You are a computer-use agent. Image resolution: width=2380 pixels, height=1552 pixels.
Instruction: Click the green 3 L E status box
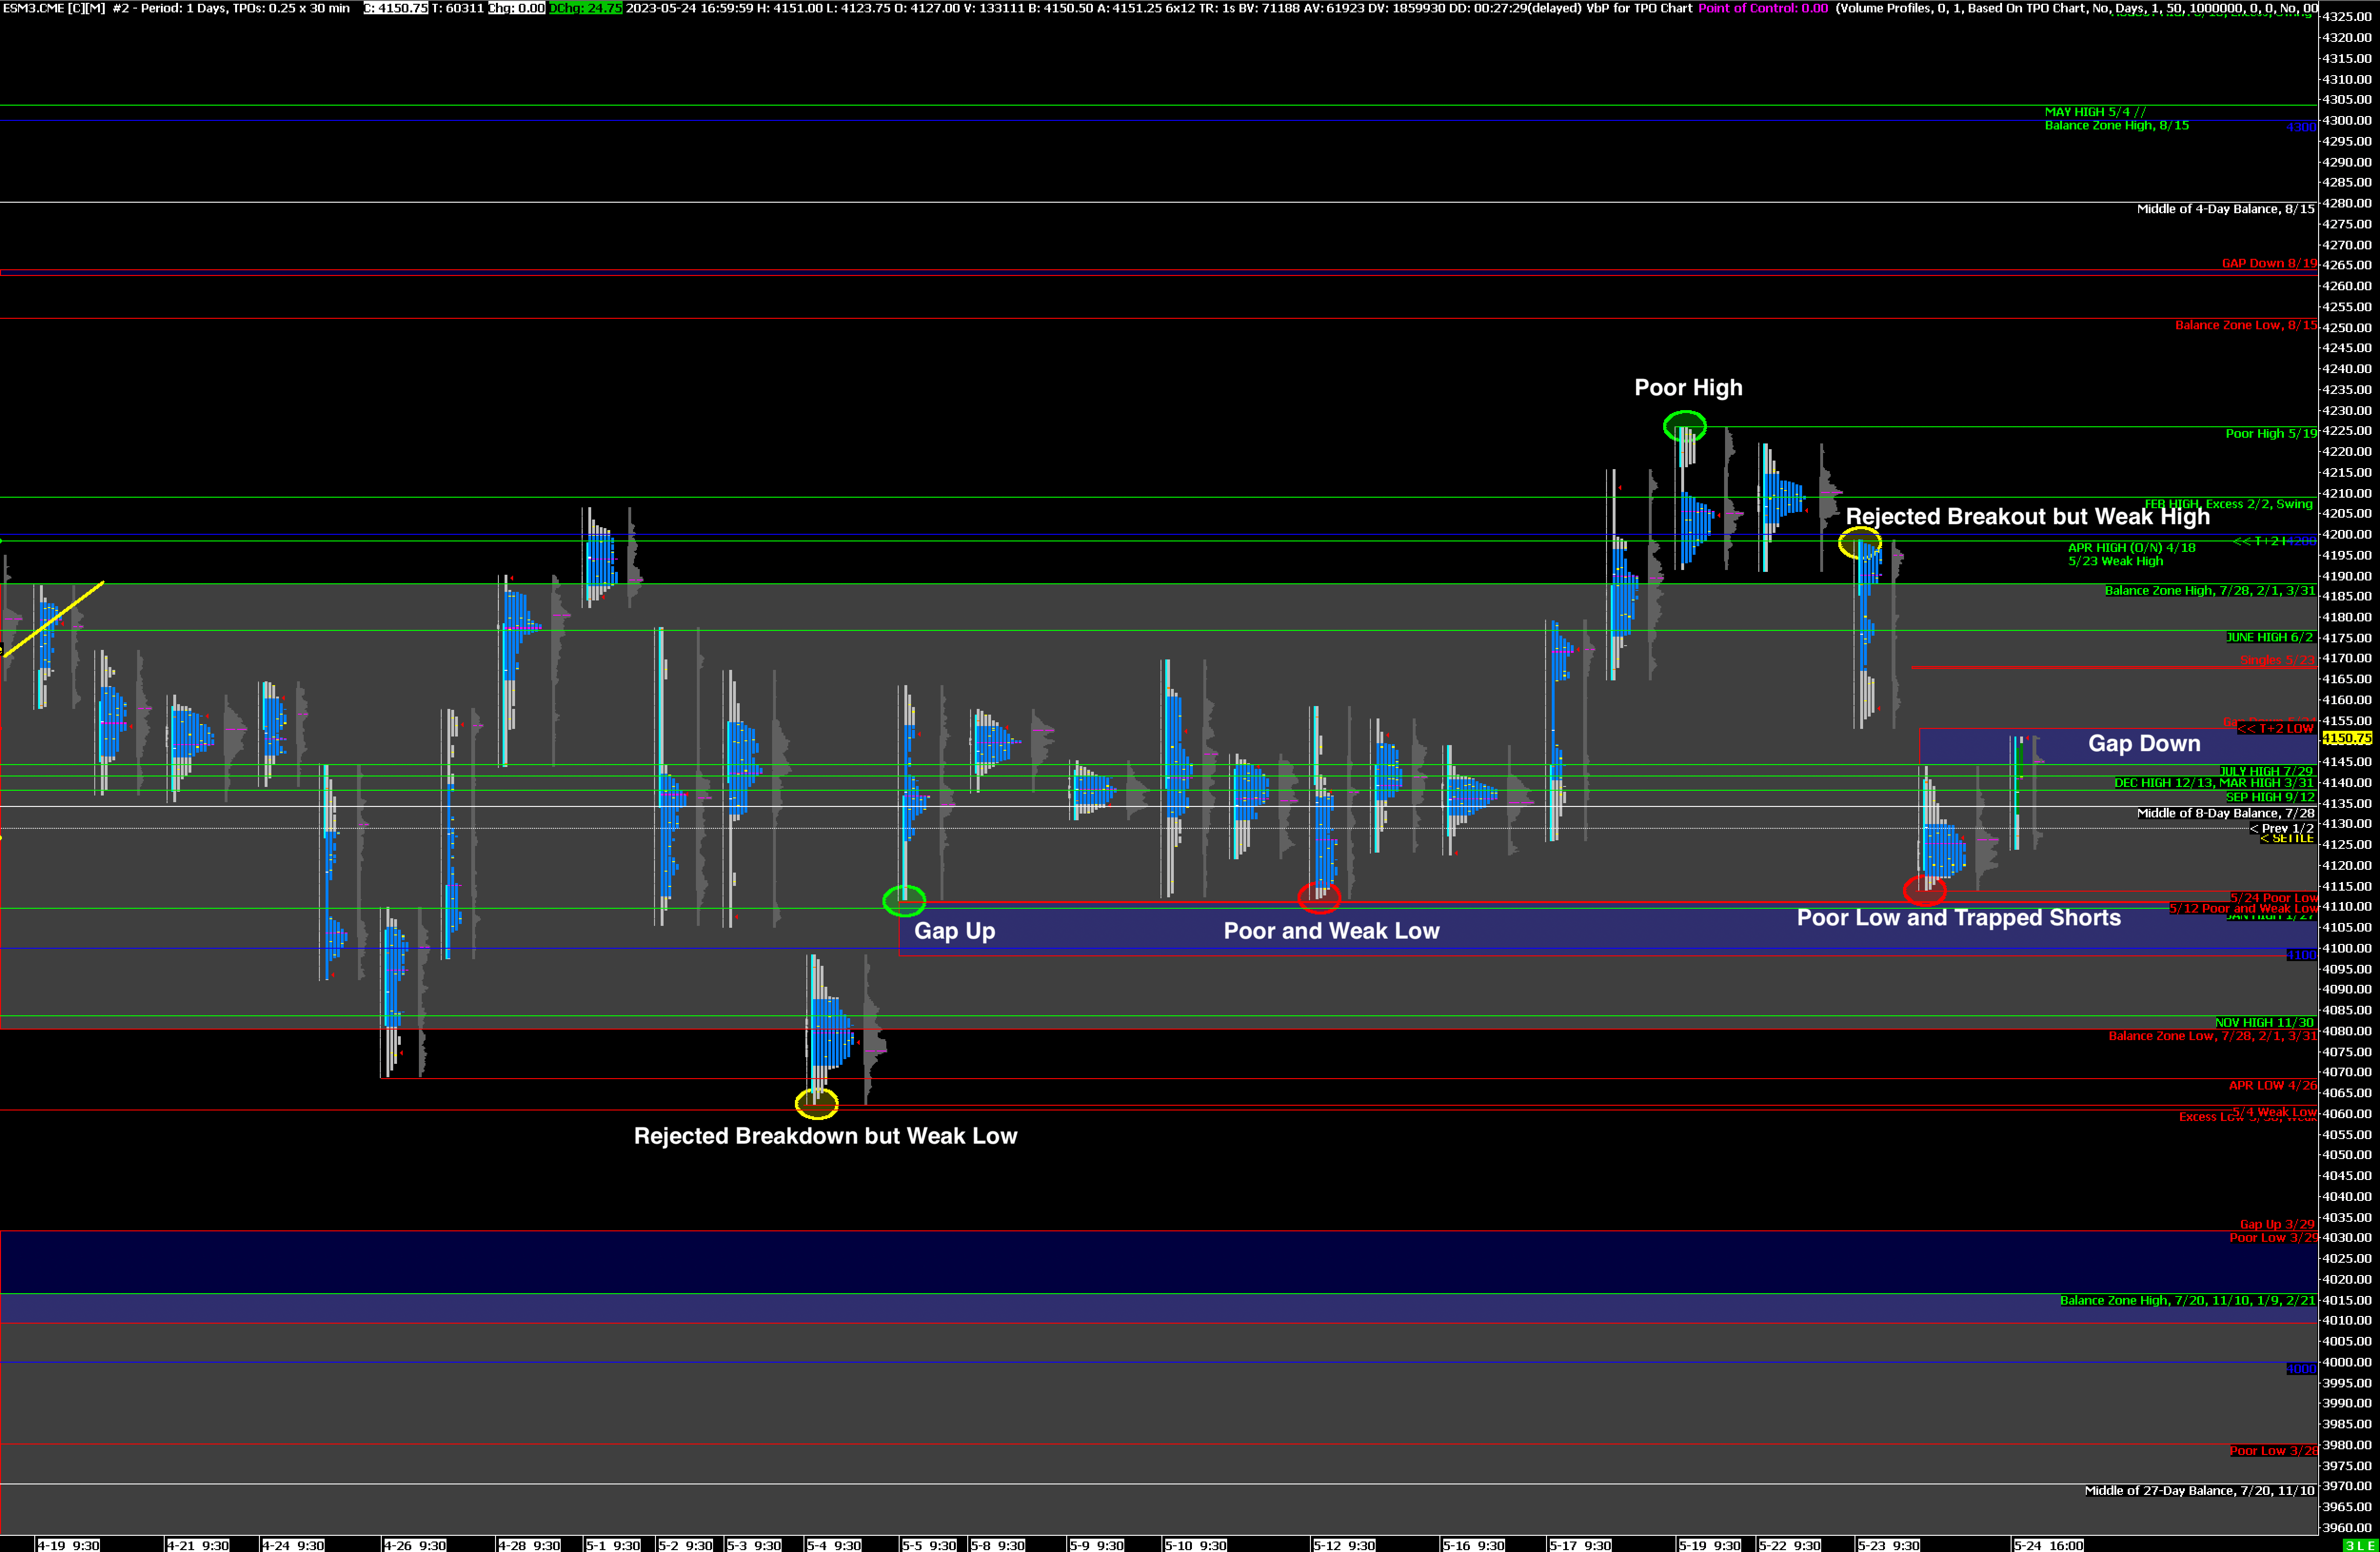(2360, 1545)
